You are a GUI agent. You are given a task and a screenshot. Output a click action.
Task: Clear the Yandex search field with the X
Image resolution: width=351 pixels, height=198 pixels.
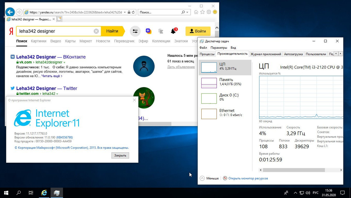point(96,31)
